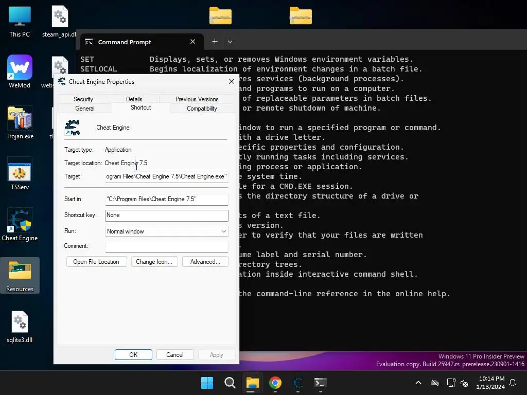The image size is (527, 395).
Task: Focus the Shortcut key field
Action: click(166, 216)
